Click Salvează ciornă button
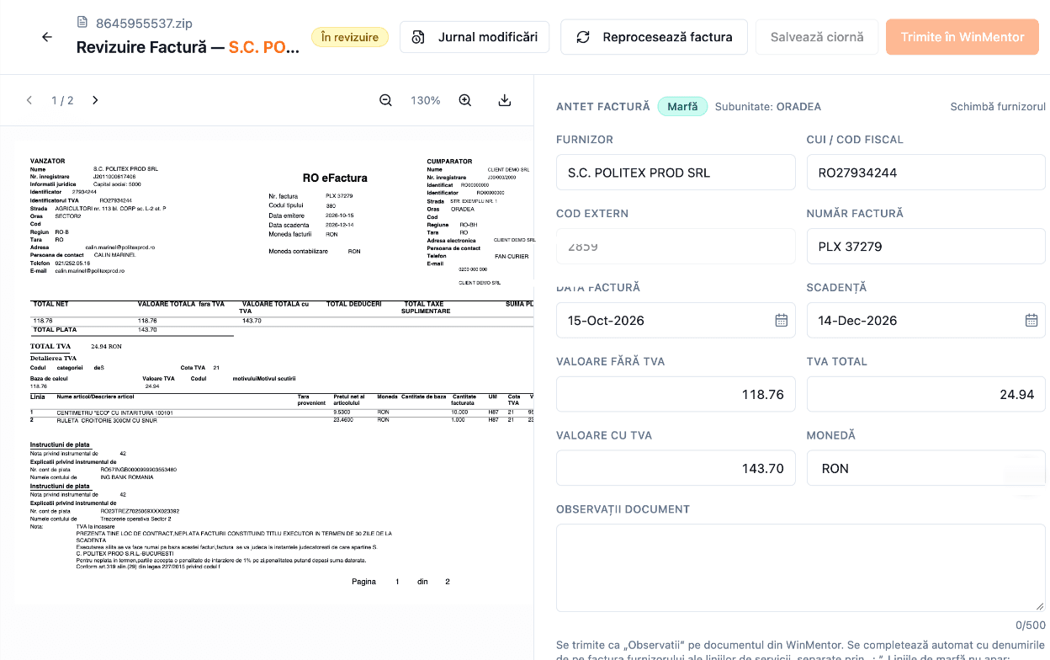This screenshot has width=1050, height=660. [817, 37]
